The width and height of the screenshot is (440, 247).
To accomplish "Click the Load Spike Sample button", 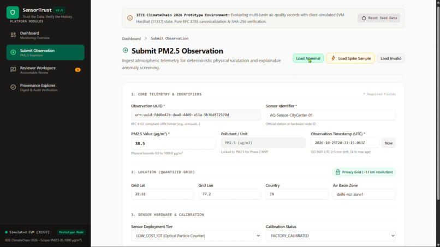I will tap(350, 58).
